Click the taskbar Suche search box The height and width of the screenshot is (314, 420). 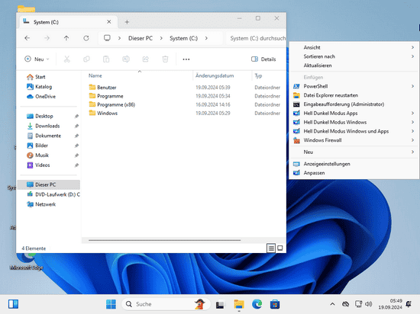coord(166,304)
